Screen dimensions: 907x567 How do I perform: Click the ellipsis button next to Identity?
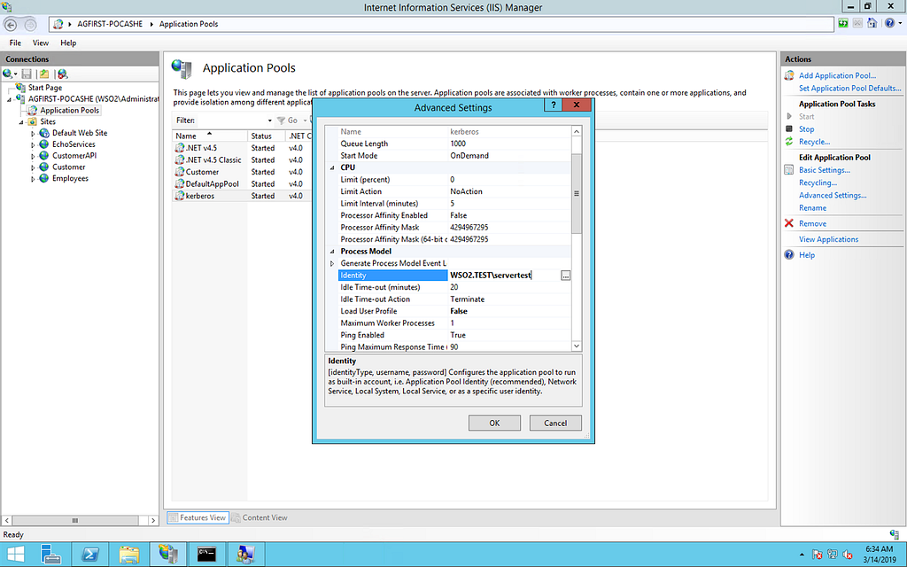coord(565,276)
